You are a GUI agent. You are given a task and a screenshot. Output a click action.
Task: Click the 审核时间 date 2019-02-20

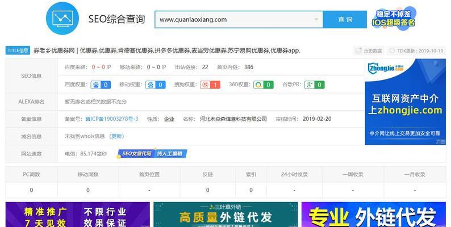click(317, 119)
